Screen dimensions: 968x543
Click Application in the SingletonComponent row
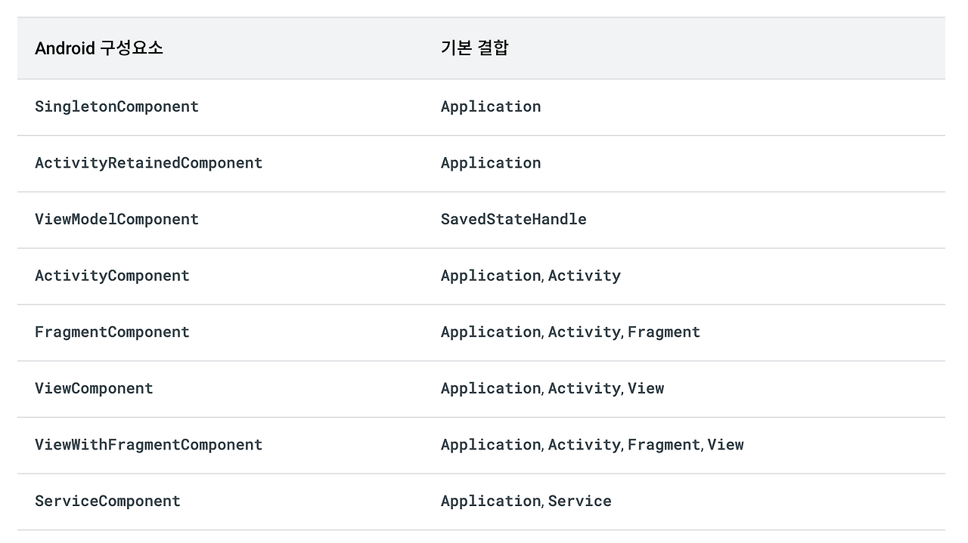tap(491, 106)
